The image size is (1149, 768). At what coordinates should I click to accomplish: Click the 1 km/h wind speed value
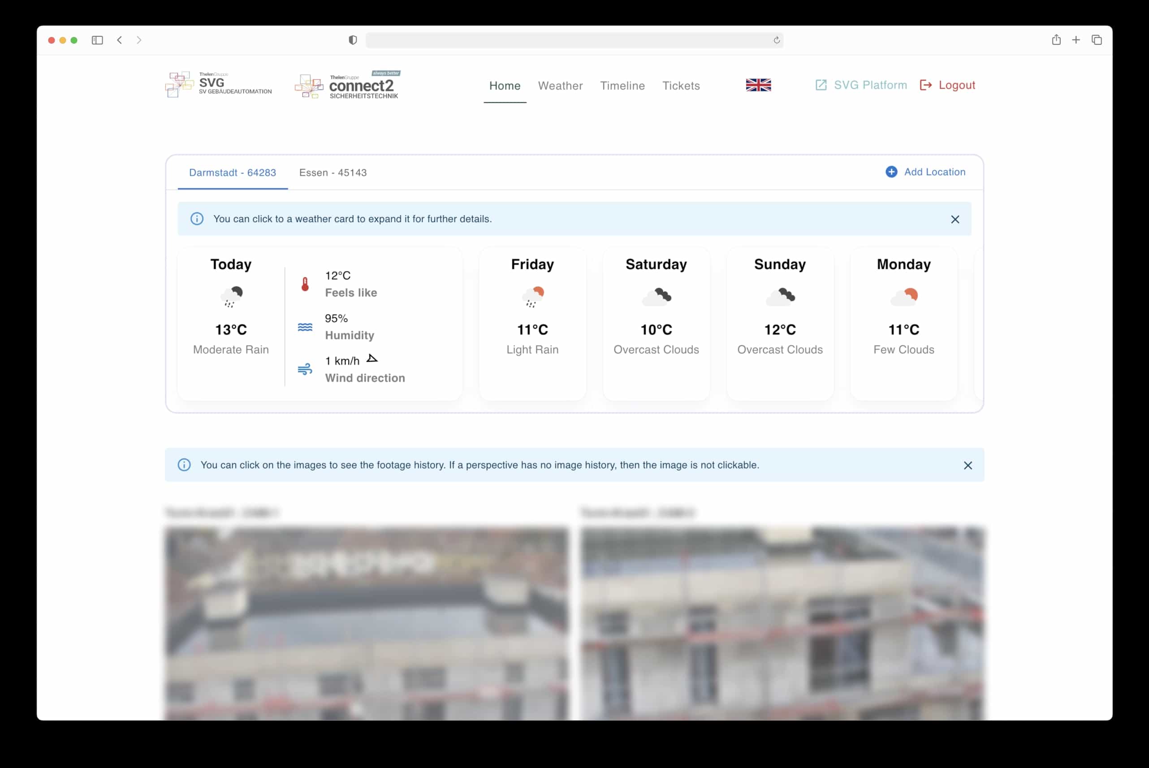342,361
